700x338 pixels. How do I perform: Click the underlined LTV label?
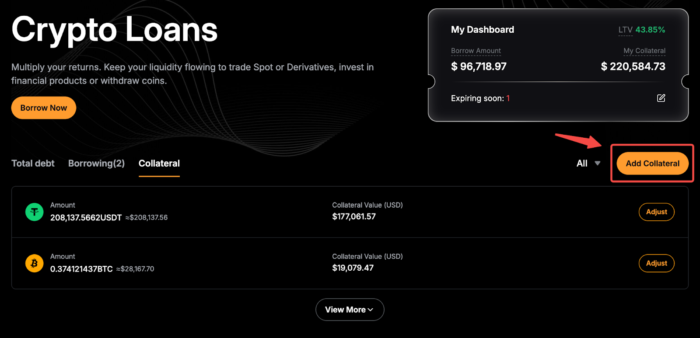tap(625, 30)
